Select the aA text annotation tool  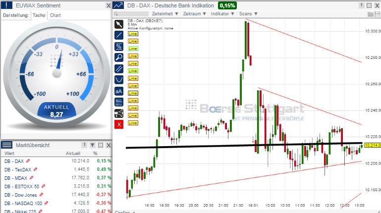point(119,91)
